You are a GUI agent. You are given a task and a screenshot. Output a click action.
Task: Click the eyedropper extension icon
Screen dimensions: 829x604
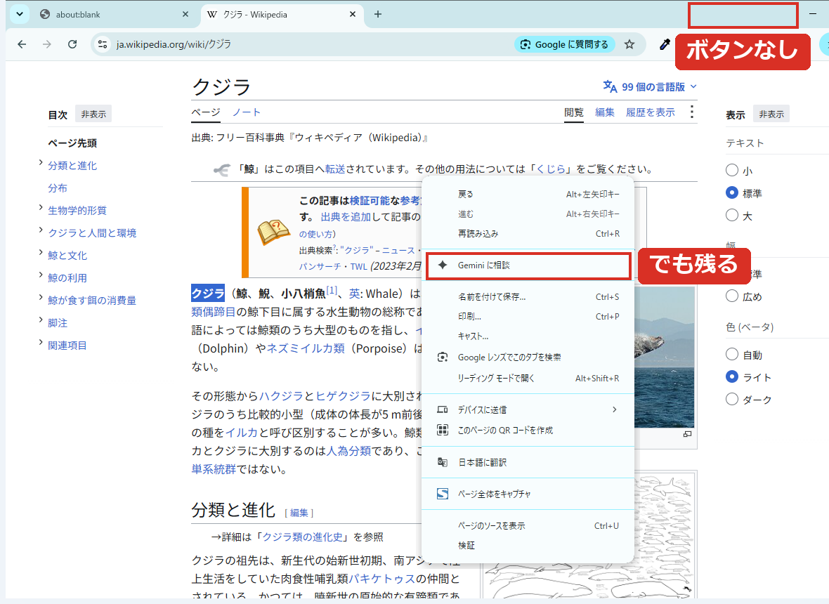[x=665, y=44]
